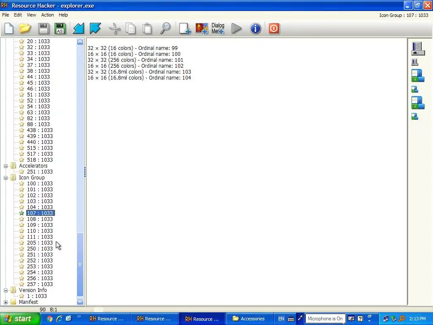Screen dimensions: 433x325
Task: Select the Version Info folder label
Action: click(x=33, y=290)
